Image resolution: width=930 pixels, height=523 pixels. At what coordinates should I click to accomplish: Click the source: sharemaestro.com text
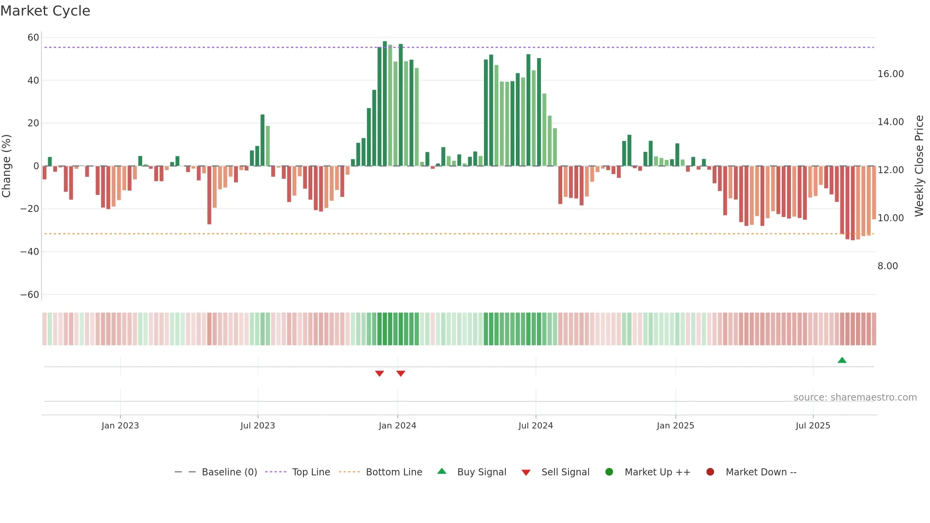click(x=855, y=397)
